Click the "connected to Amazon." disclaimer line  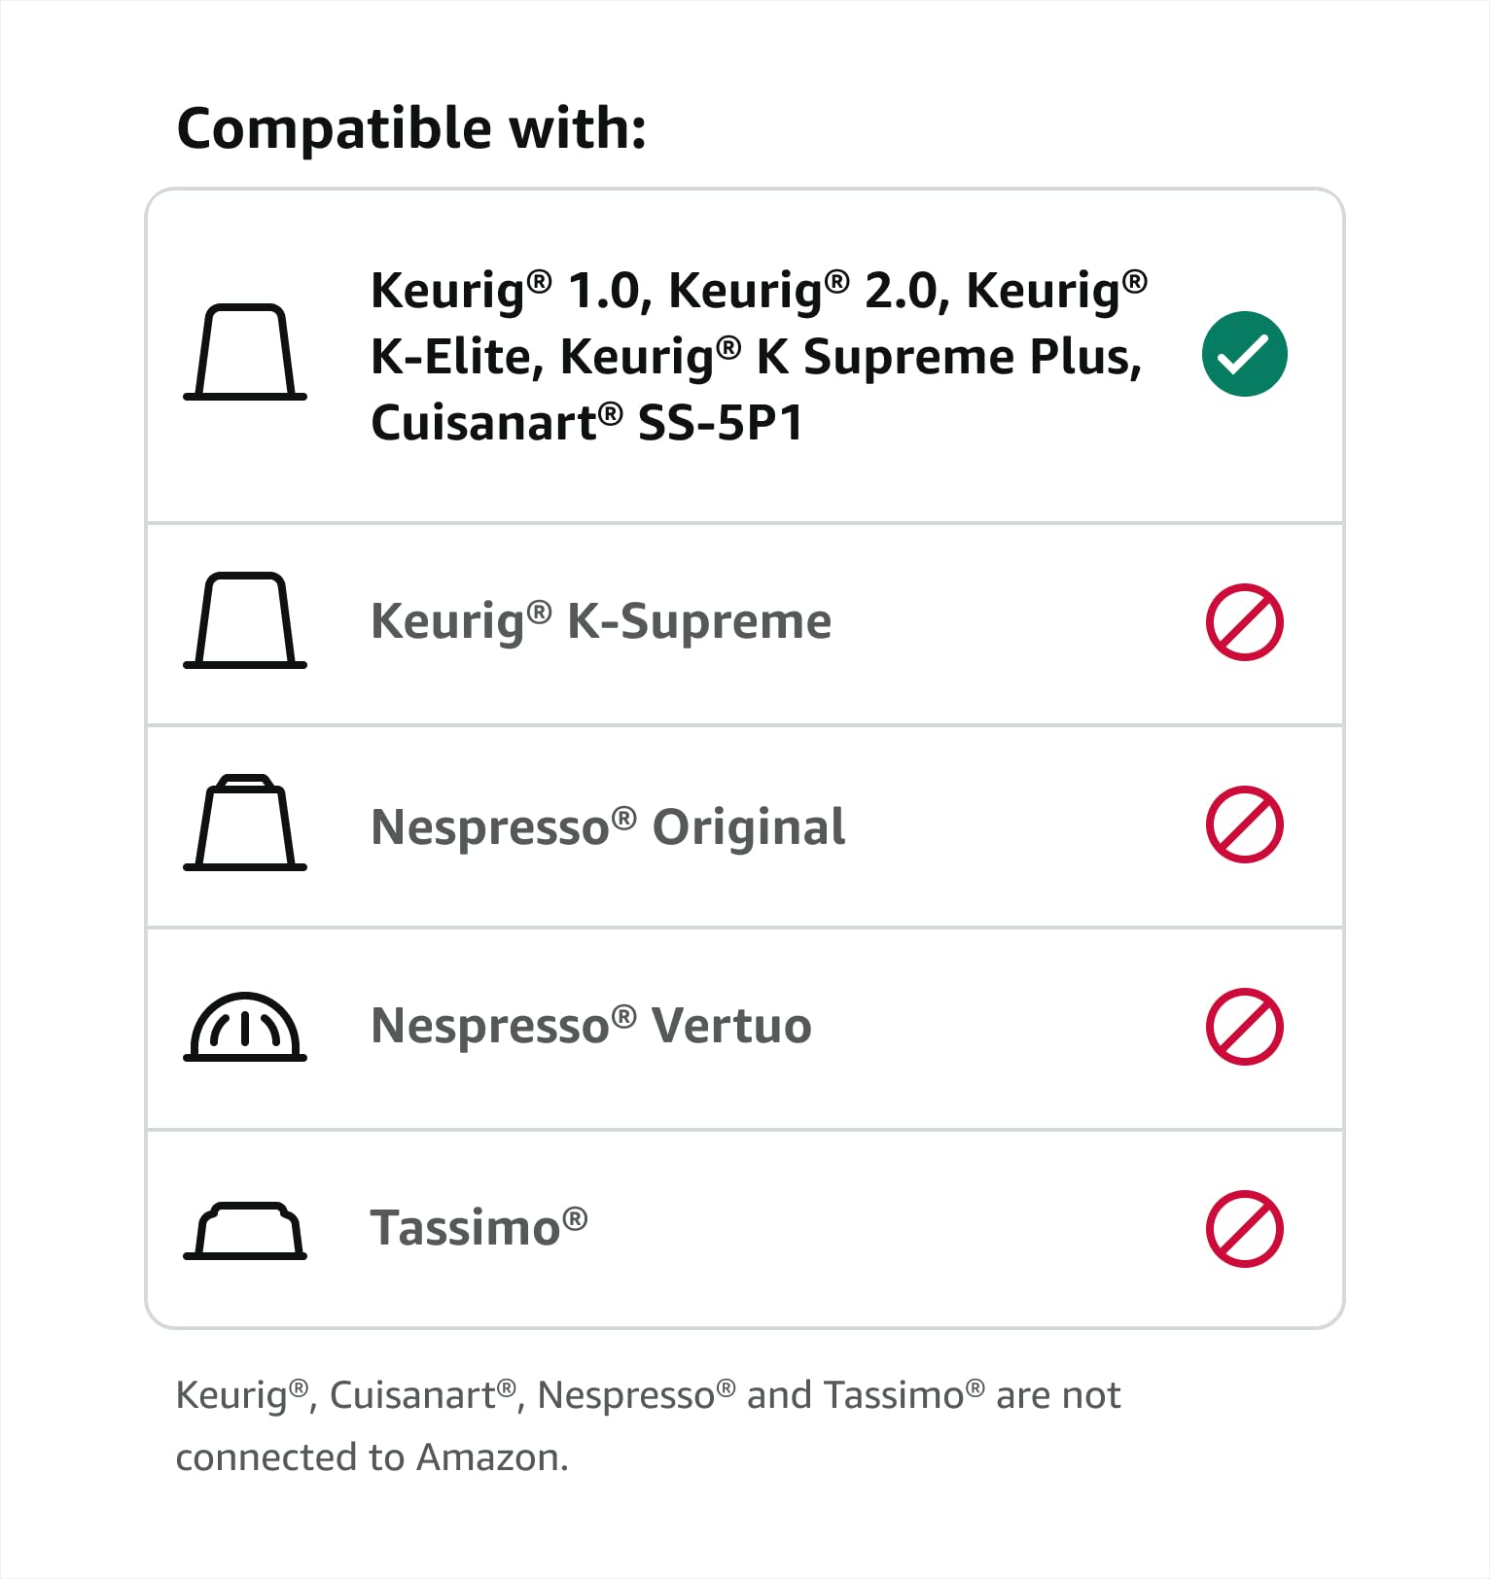[372, 1457]
